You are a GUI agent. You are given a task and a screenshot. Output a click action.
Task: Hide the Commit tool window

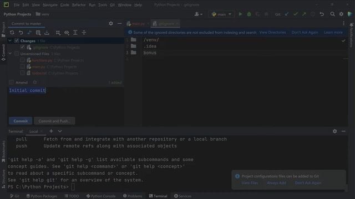pos(119,23)
